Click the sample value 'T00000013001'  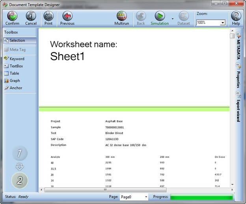115,127
